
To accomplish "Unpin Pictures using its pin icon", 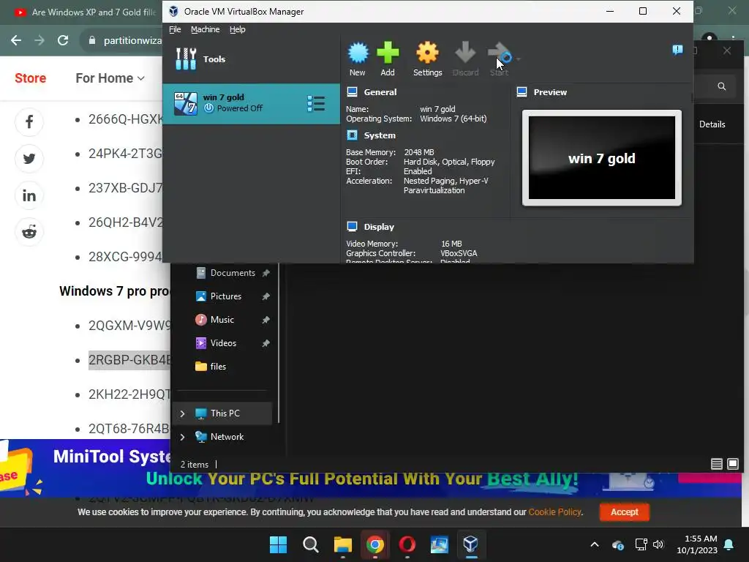I will point(266,296).
